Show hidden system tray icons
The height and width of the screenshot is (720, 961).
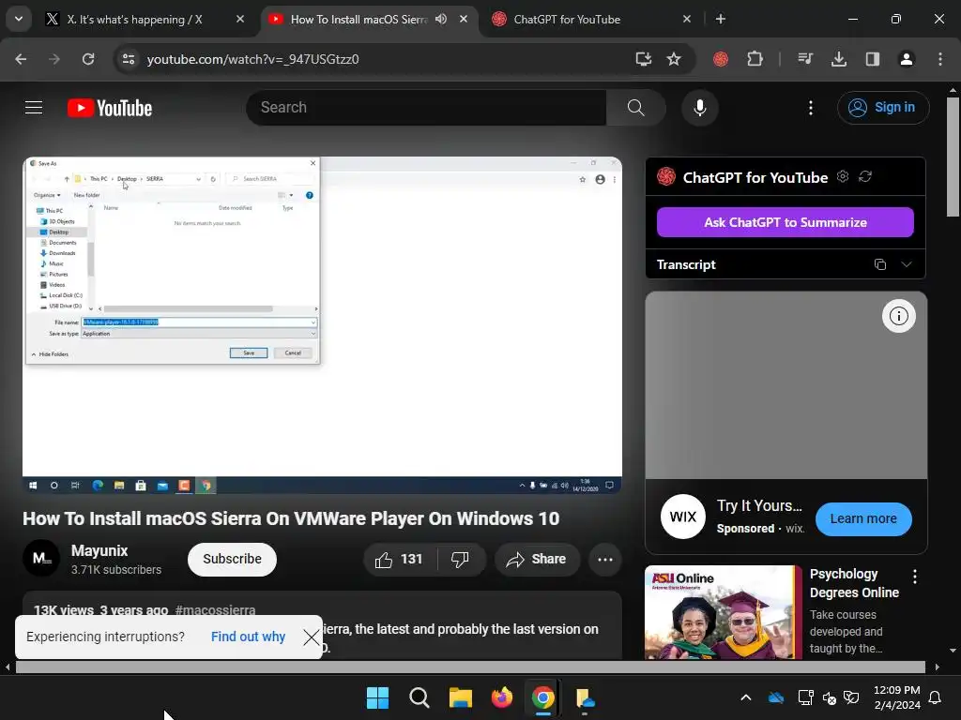point(746,697)
